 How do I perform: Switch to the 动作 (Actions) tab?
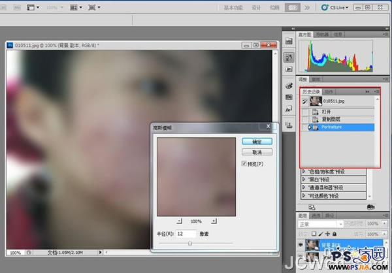pyautogui.click(x=329, y=91)
